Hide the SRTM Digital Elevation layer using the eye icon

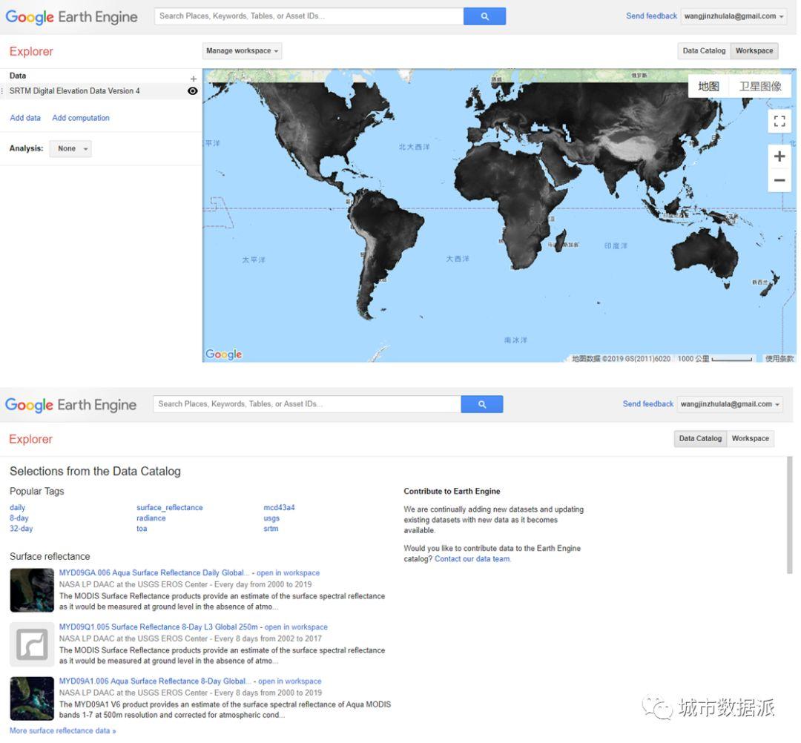click(x=193, y=91)
